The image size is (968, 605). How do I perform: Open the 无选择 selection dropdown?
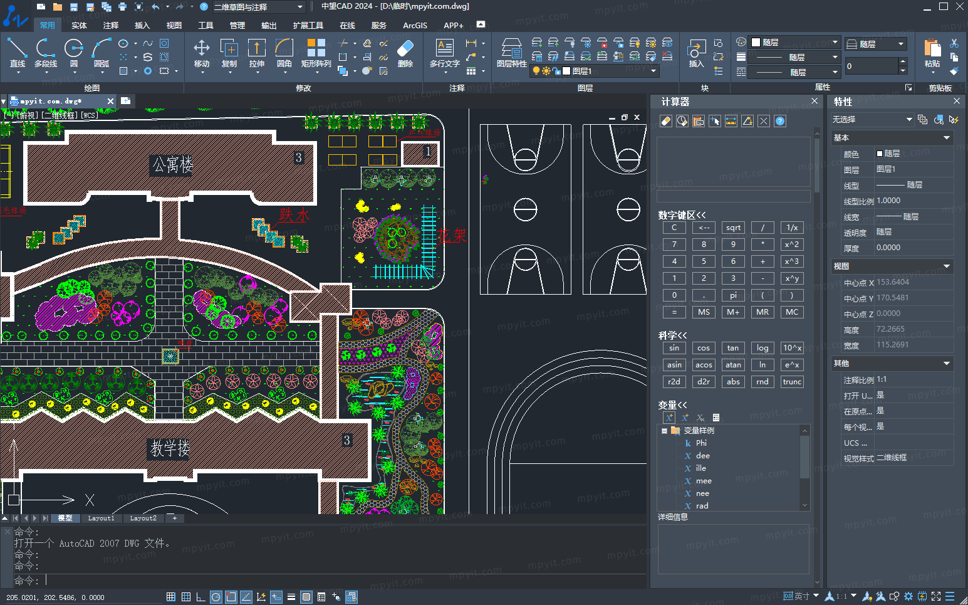[x=872, y=119]
